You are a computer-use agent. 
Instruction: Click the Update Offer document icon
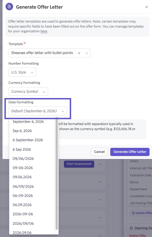click(x=133, y=213)
